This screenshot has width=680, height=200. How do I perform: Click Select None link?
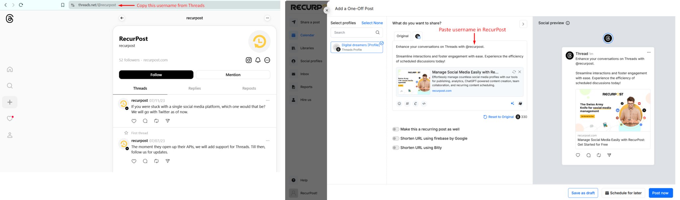pos(372,23)
